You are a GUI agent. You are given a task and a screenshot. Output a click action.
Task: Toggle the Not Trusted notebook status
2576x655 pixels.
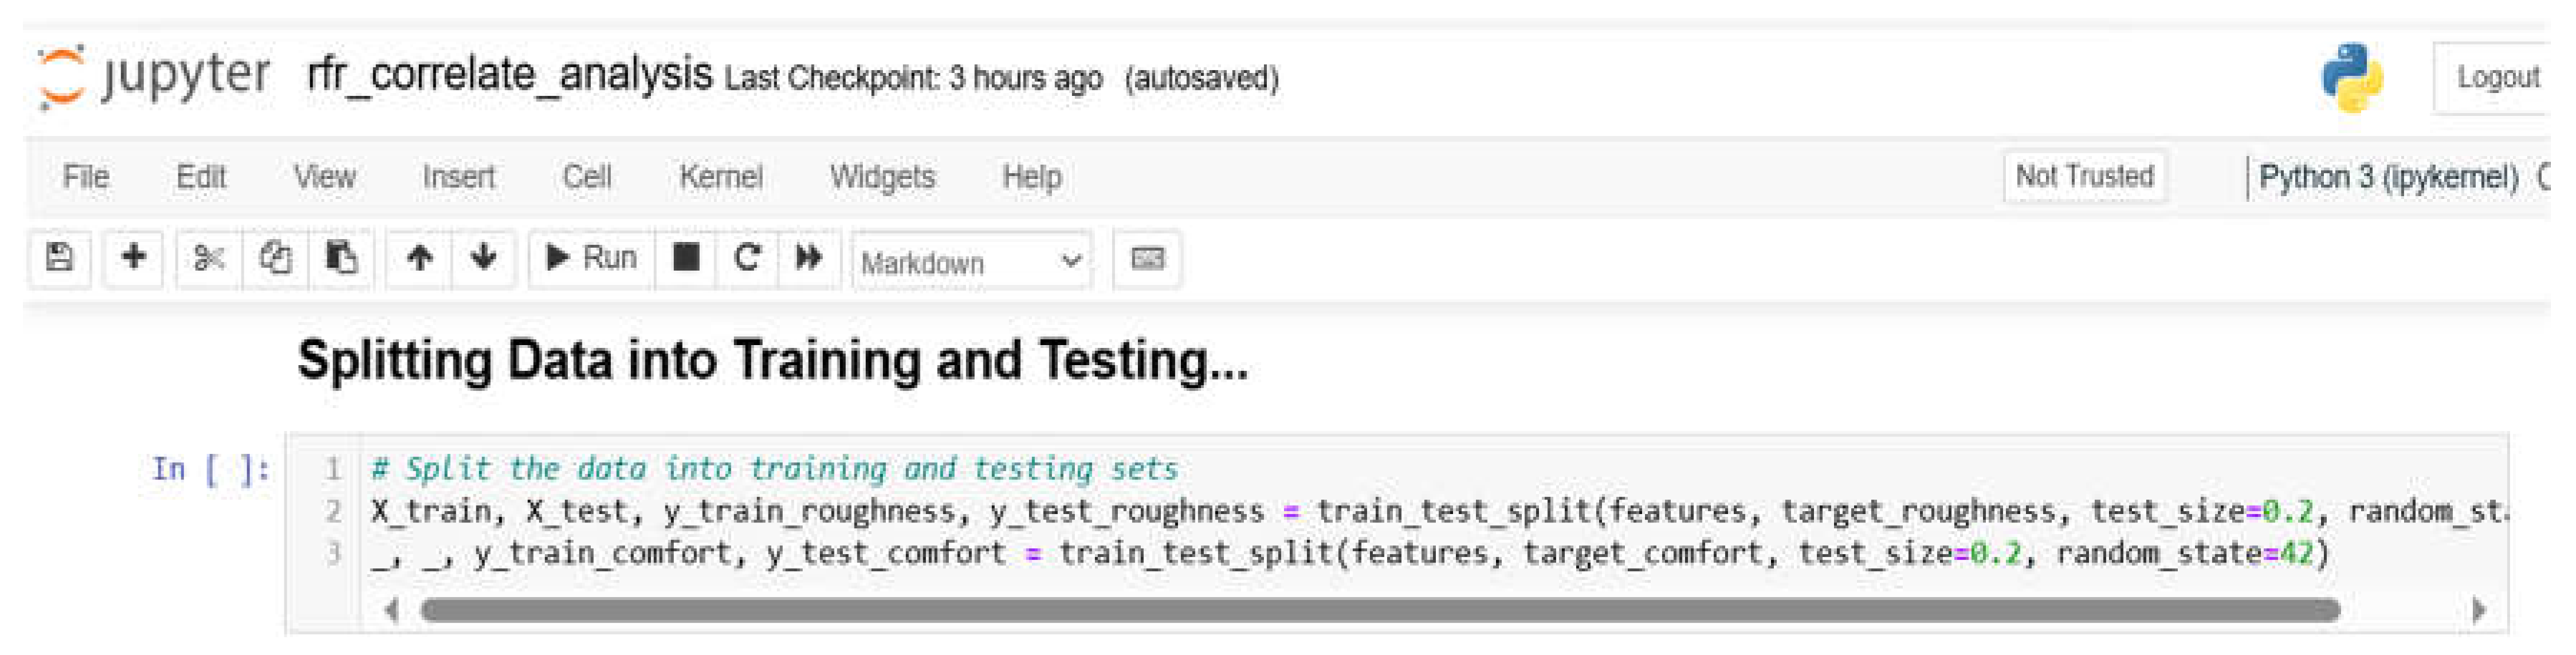(x=2084, y=177)
